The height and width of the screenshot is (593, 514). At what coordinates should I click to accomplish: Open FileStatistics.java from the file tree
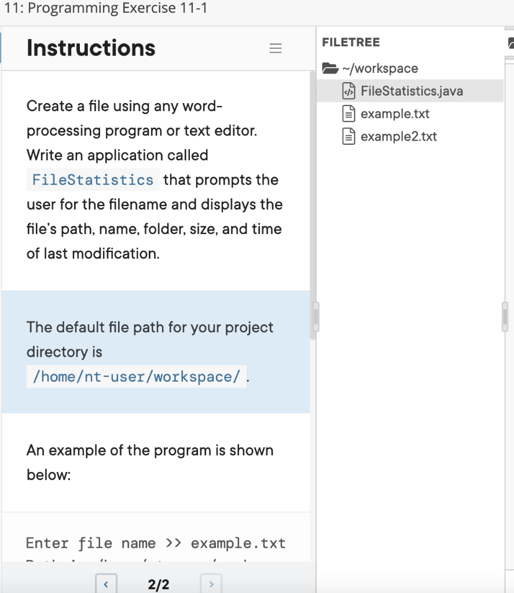point(412,91)
